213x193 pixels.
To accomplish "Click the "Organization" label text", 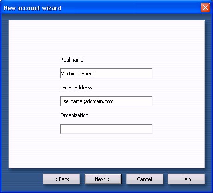I will [x=74, y=115].
